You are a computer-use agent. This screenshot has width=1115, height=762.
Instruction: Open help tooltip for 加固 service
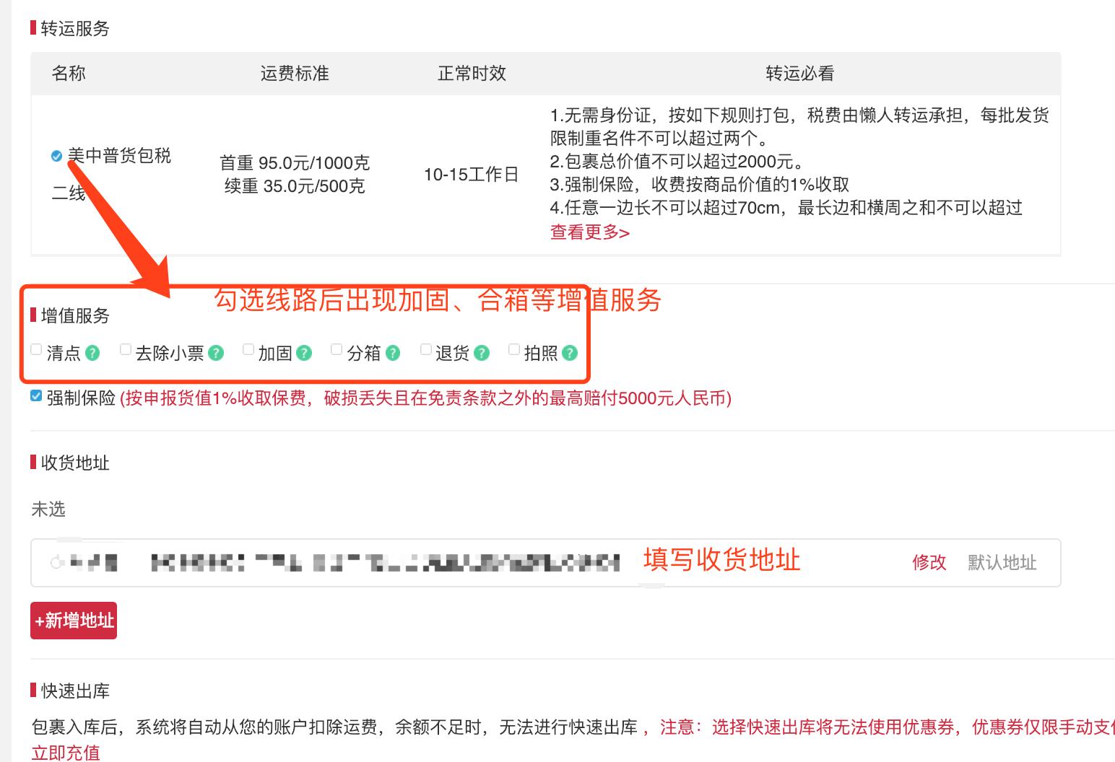coord(304,352)
